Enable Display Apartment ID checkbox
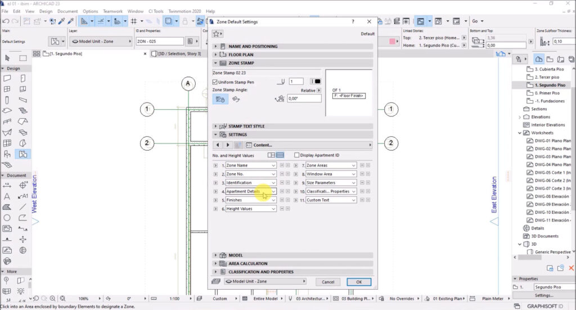 pos(297,155)
